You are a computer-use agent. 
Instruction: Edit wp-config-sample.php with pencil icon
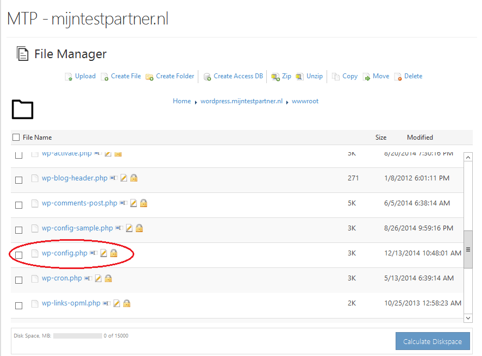(129, 228)
